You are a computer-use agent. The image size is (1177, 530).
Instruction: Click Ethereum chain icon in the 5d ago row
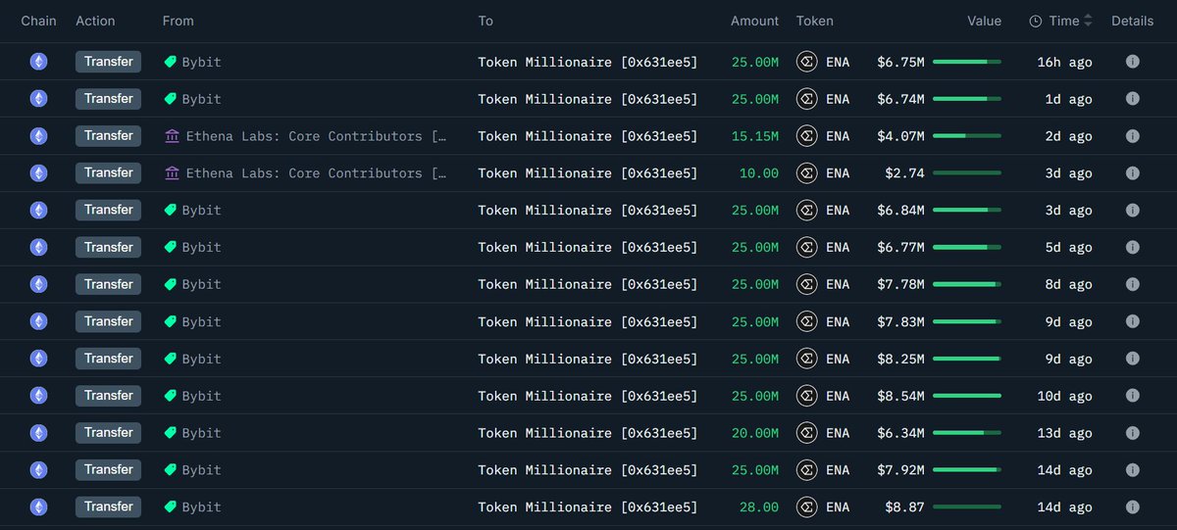coord(38,247)
